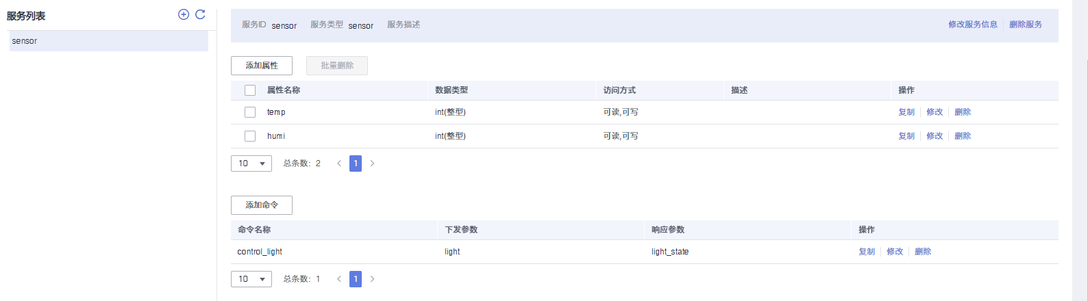Select page 1 of commands table
This screenshot has height=301, width=1088.
point(356,279)
